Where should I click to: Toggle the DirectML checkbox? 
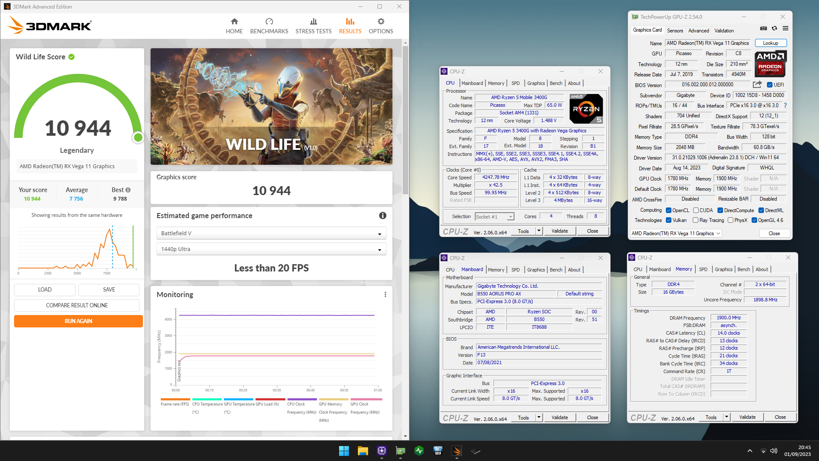click(761, 210)
